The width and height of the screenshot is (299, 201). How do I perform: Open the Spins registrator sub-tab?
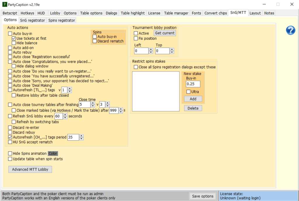pos(62,20)
